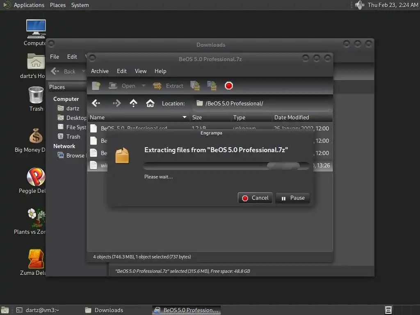420x315 pixels.
Task: Go to archive home location icon
Action: click(x=150, y=103)
